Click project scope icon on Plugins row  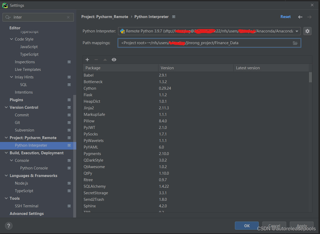(x=69, y=100)
